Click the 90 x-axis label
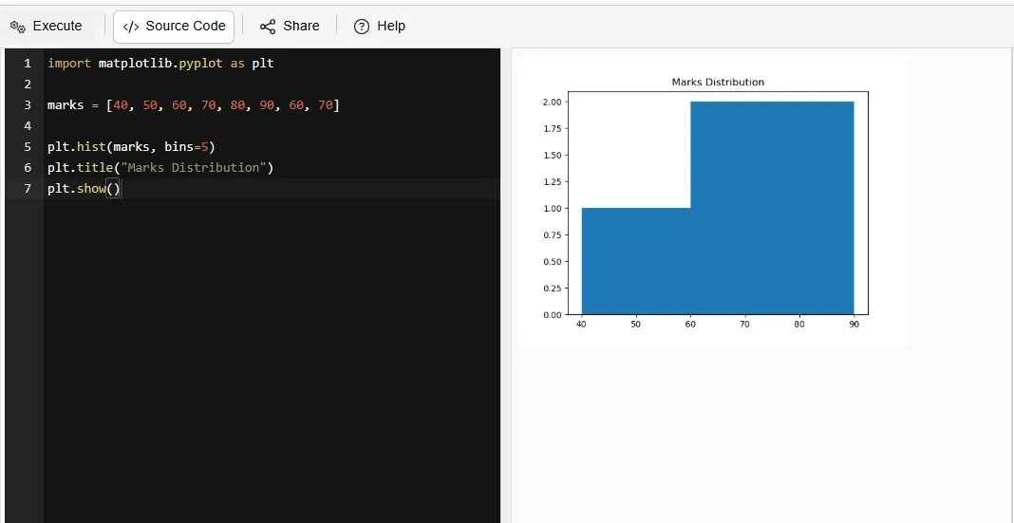Screen dimensions: 1014x523 [x=854, y=325]
